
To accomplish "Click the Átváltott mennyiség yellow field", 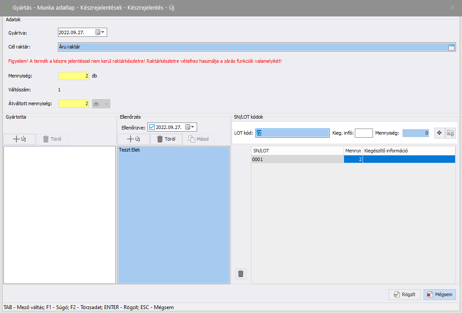I will pos(73,104).
